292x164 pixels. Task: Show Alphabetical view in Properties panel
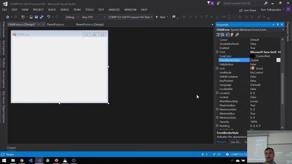click(223, 35)
